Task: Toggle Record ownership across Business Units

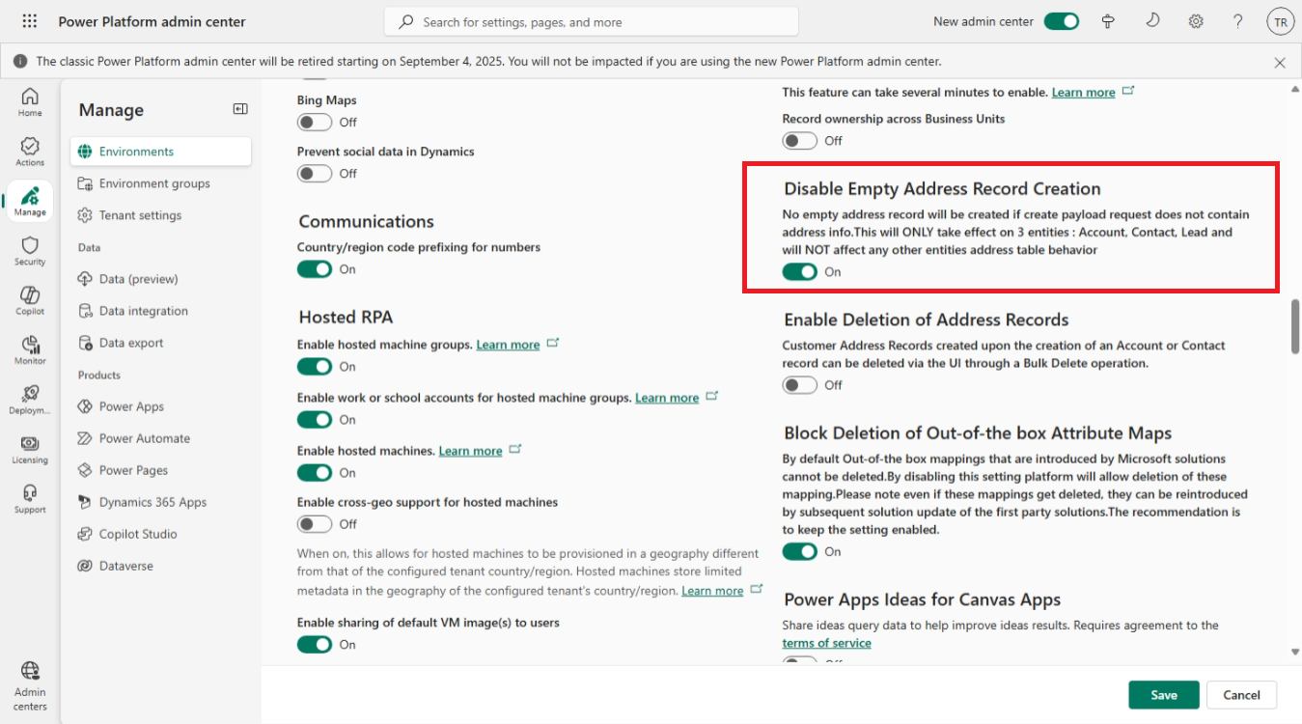Action: pyautogui.click(x=800, y=141)
